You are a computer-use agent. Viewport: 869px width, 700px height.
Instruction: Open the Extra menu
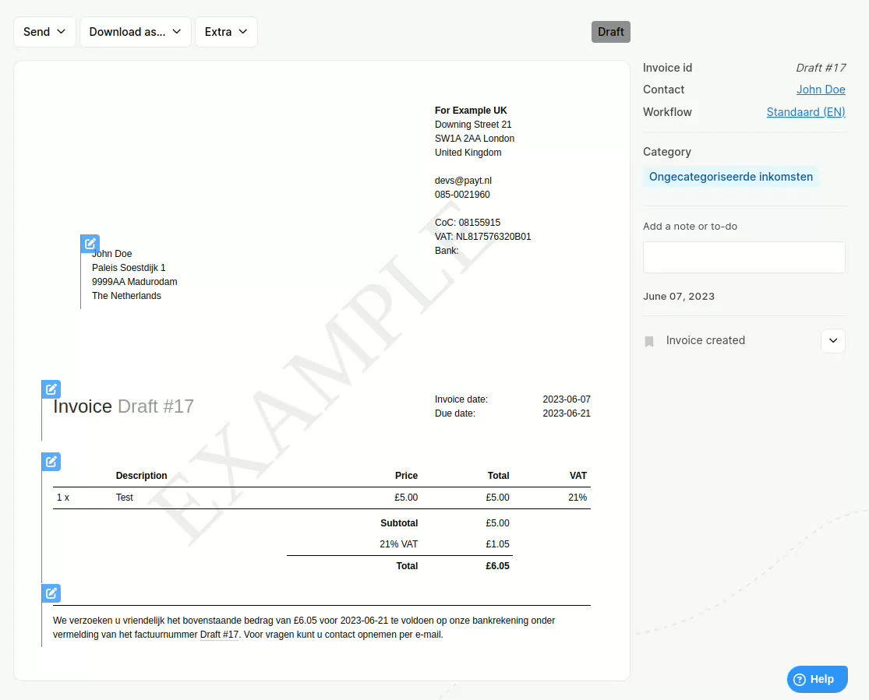[226, 32]
